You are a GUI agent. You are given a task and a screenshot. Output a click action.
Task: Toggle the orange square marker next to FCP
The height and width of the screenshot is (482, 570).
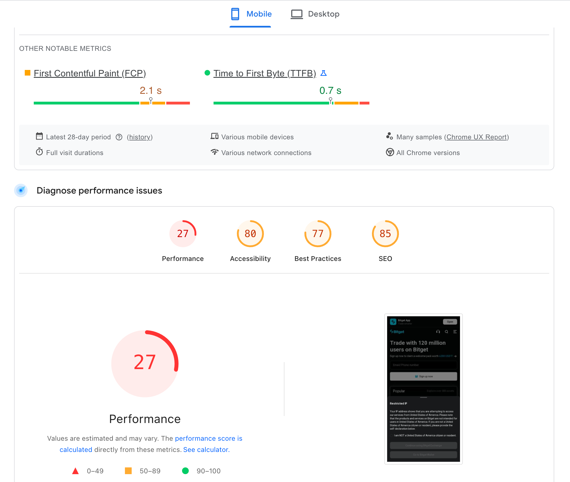28,73
